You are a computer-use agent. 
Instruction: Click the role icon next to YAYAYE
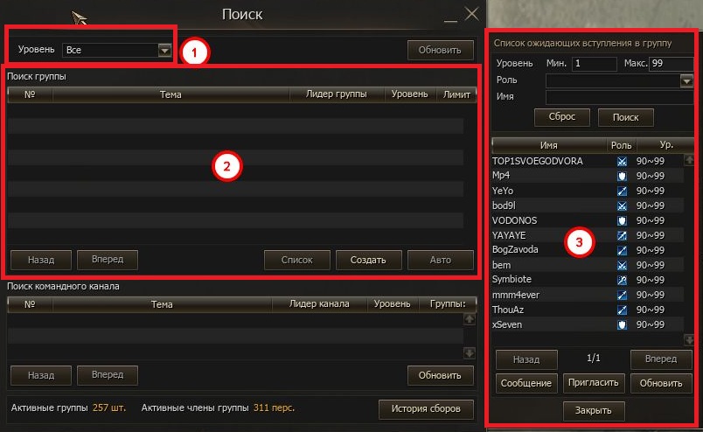click(623, 234)
